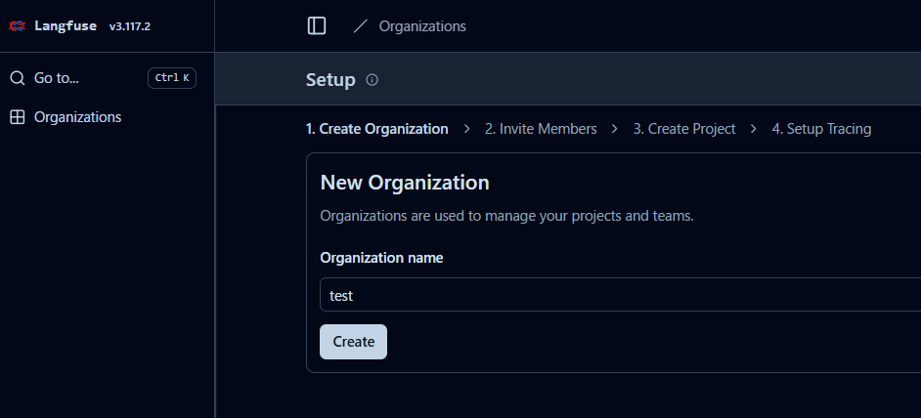Image resolution: width=921 pixels, height=418 pixels.
Task: Click the Langfuse logo icon
Action: click(x=17, y=26)
